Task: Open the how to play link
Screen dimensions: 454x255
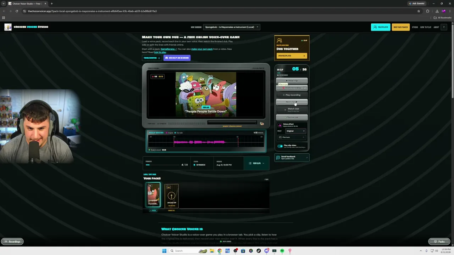Action: (x=160, y=52)
